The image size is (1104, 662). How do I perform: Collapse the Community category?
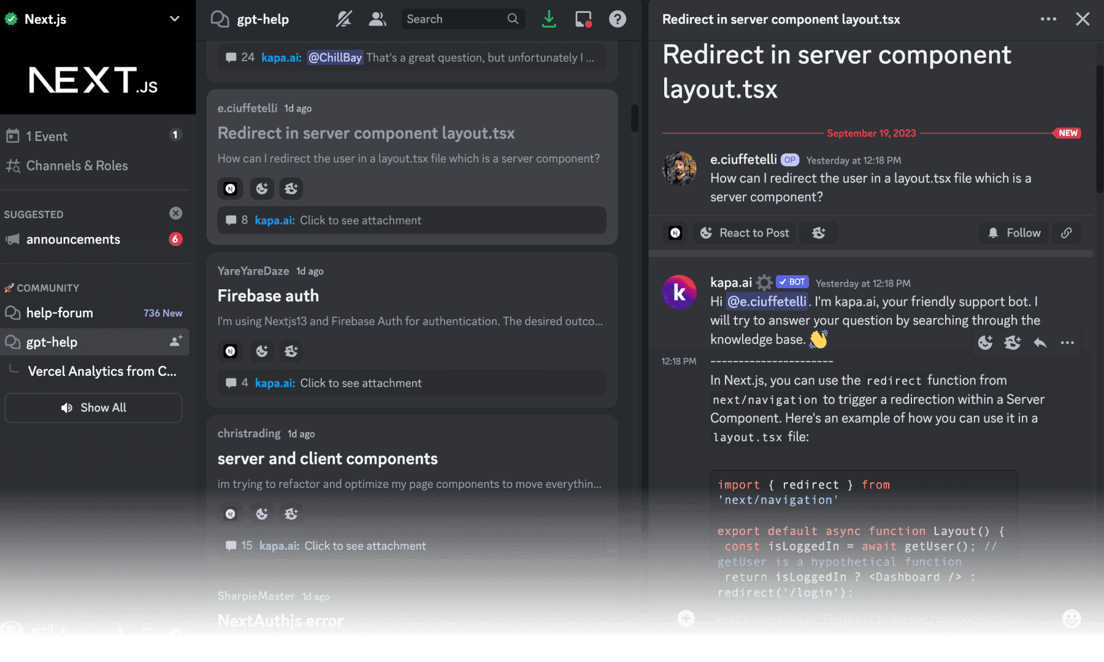pyautogui.click(x=47, y=288)
